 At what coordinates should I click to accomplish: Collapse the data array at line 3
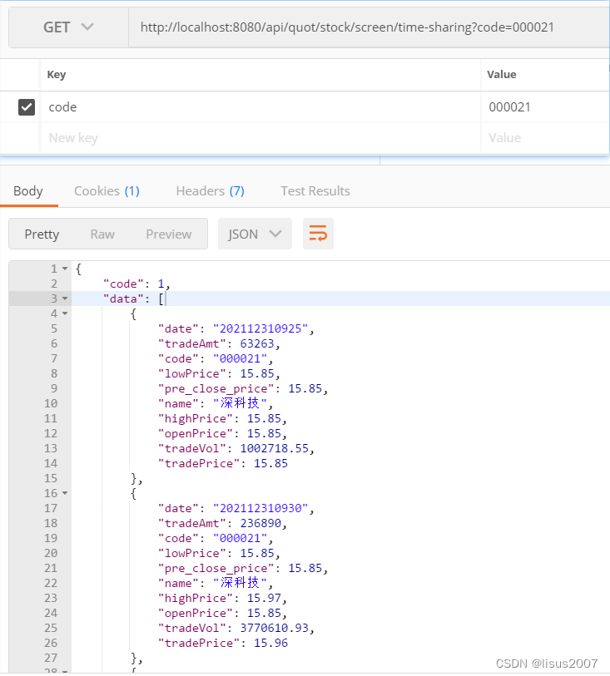[x=65, y=299]
